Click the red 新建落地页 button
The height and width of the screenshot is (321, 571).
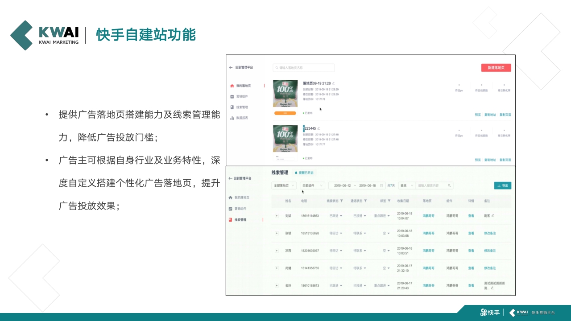[x=497, y=67]
